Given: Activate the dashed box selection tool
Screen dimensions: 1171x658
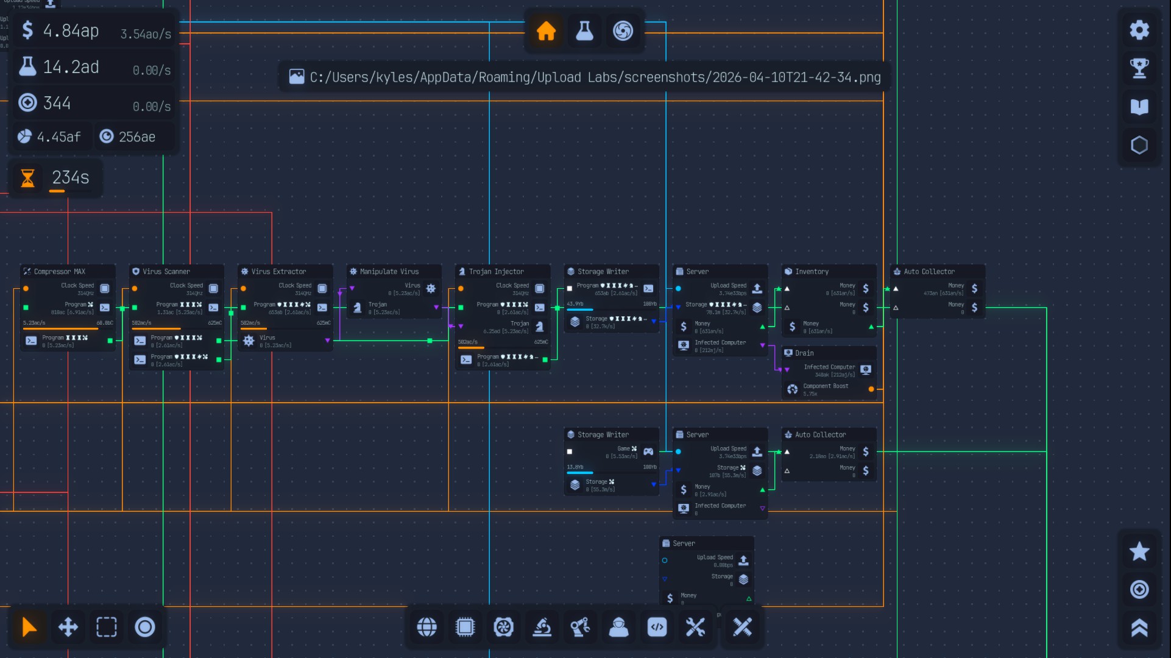Looking at the screenshot, I should tap(106, 627).
